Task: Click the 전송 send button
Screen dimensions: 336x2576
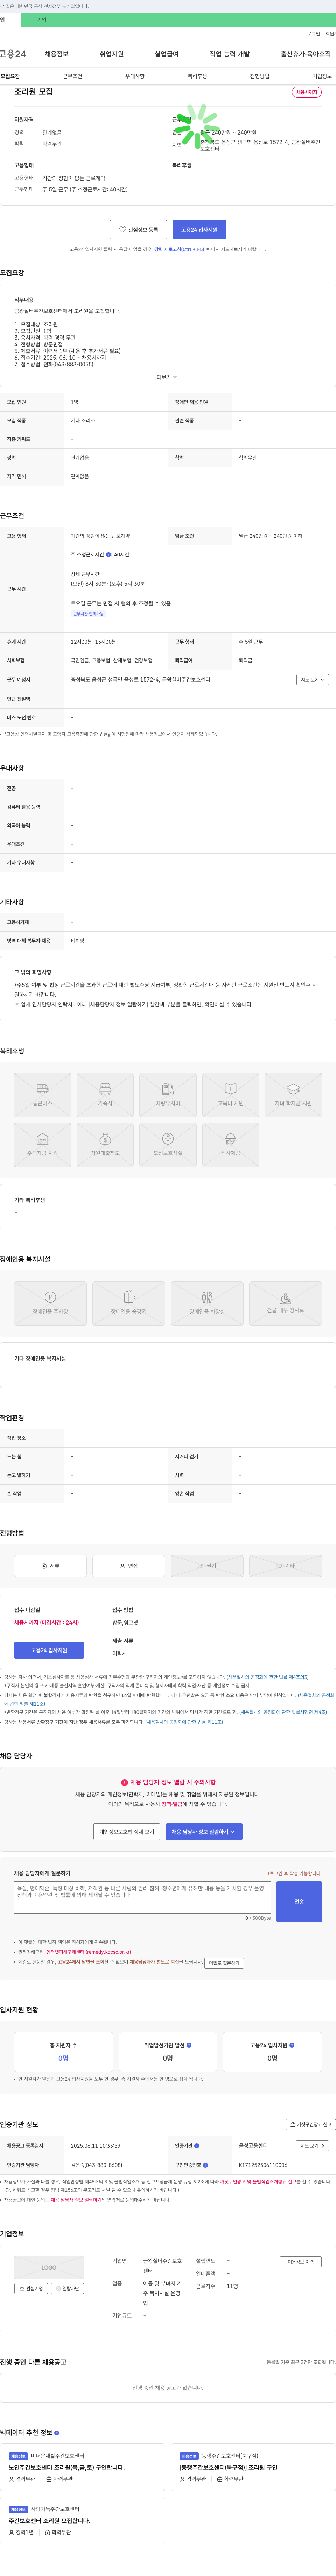Action: click(299, 1901)
